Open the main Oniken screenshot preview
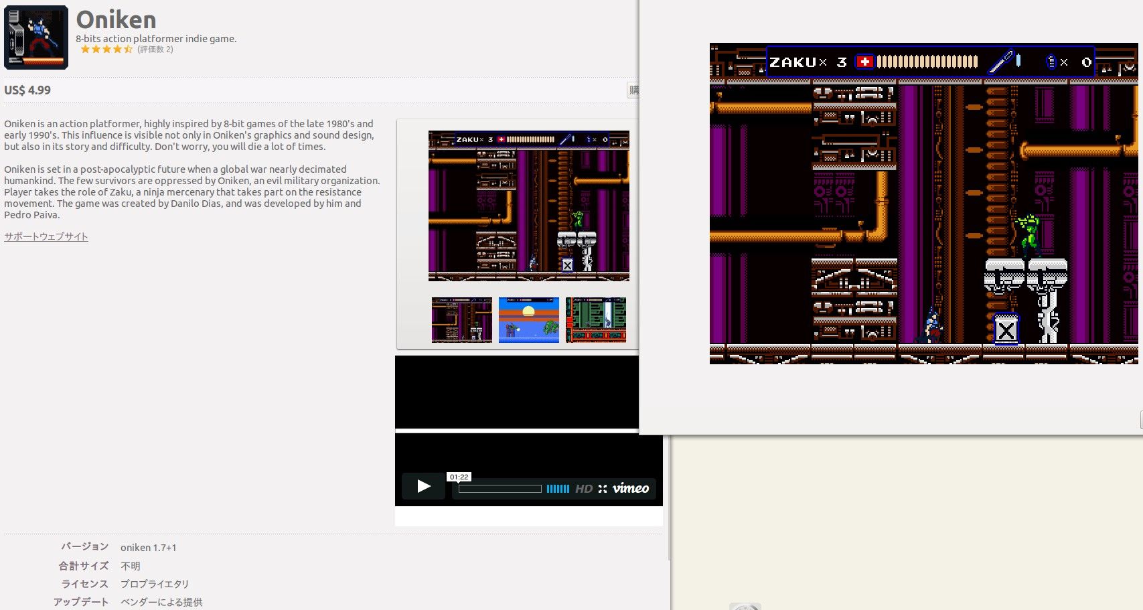This screenshot has width=1143, height=610. tap(529, 206)
